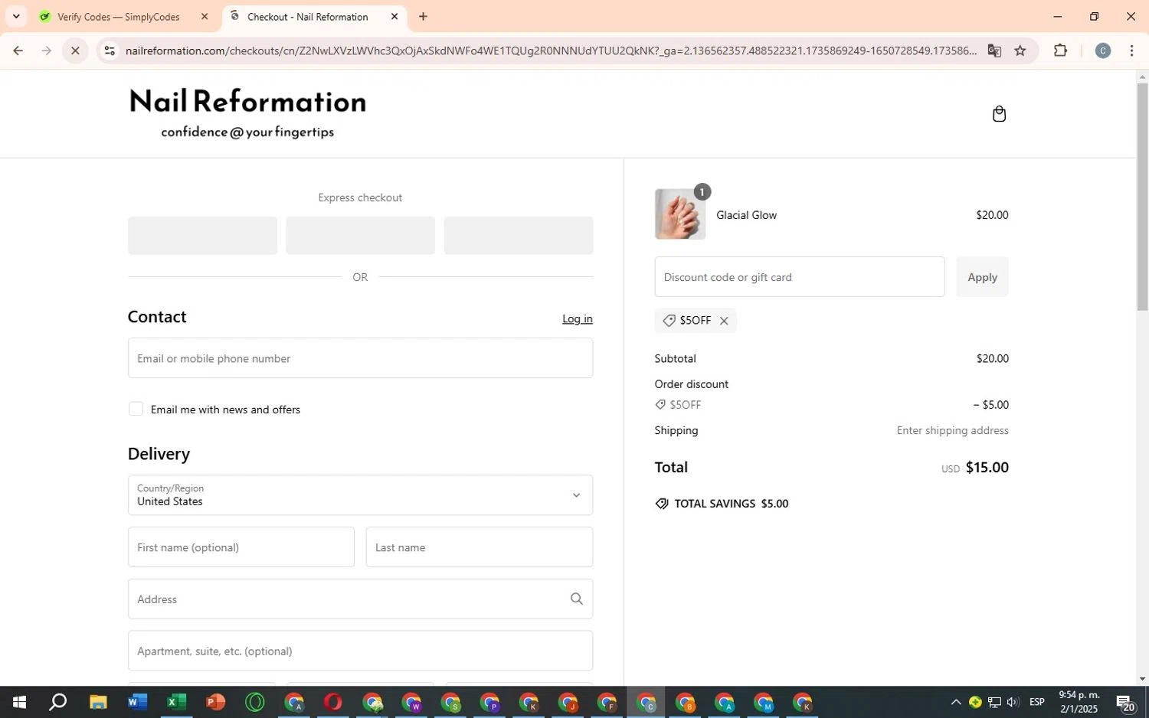1149x718 pixels.
Task: Click the Apply discount button
Action: (982, 277)
